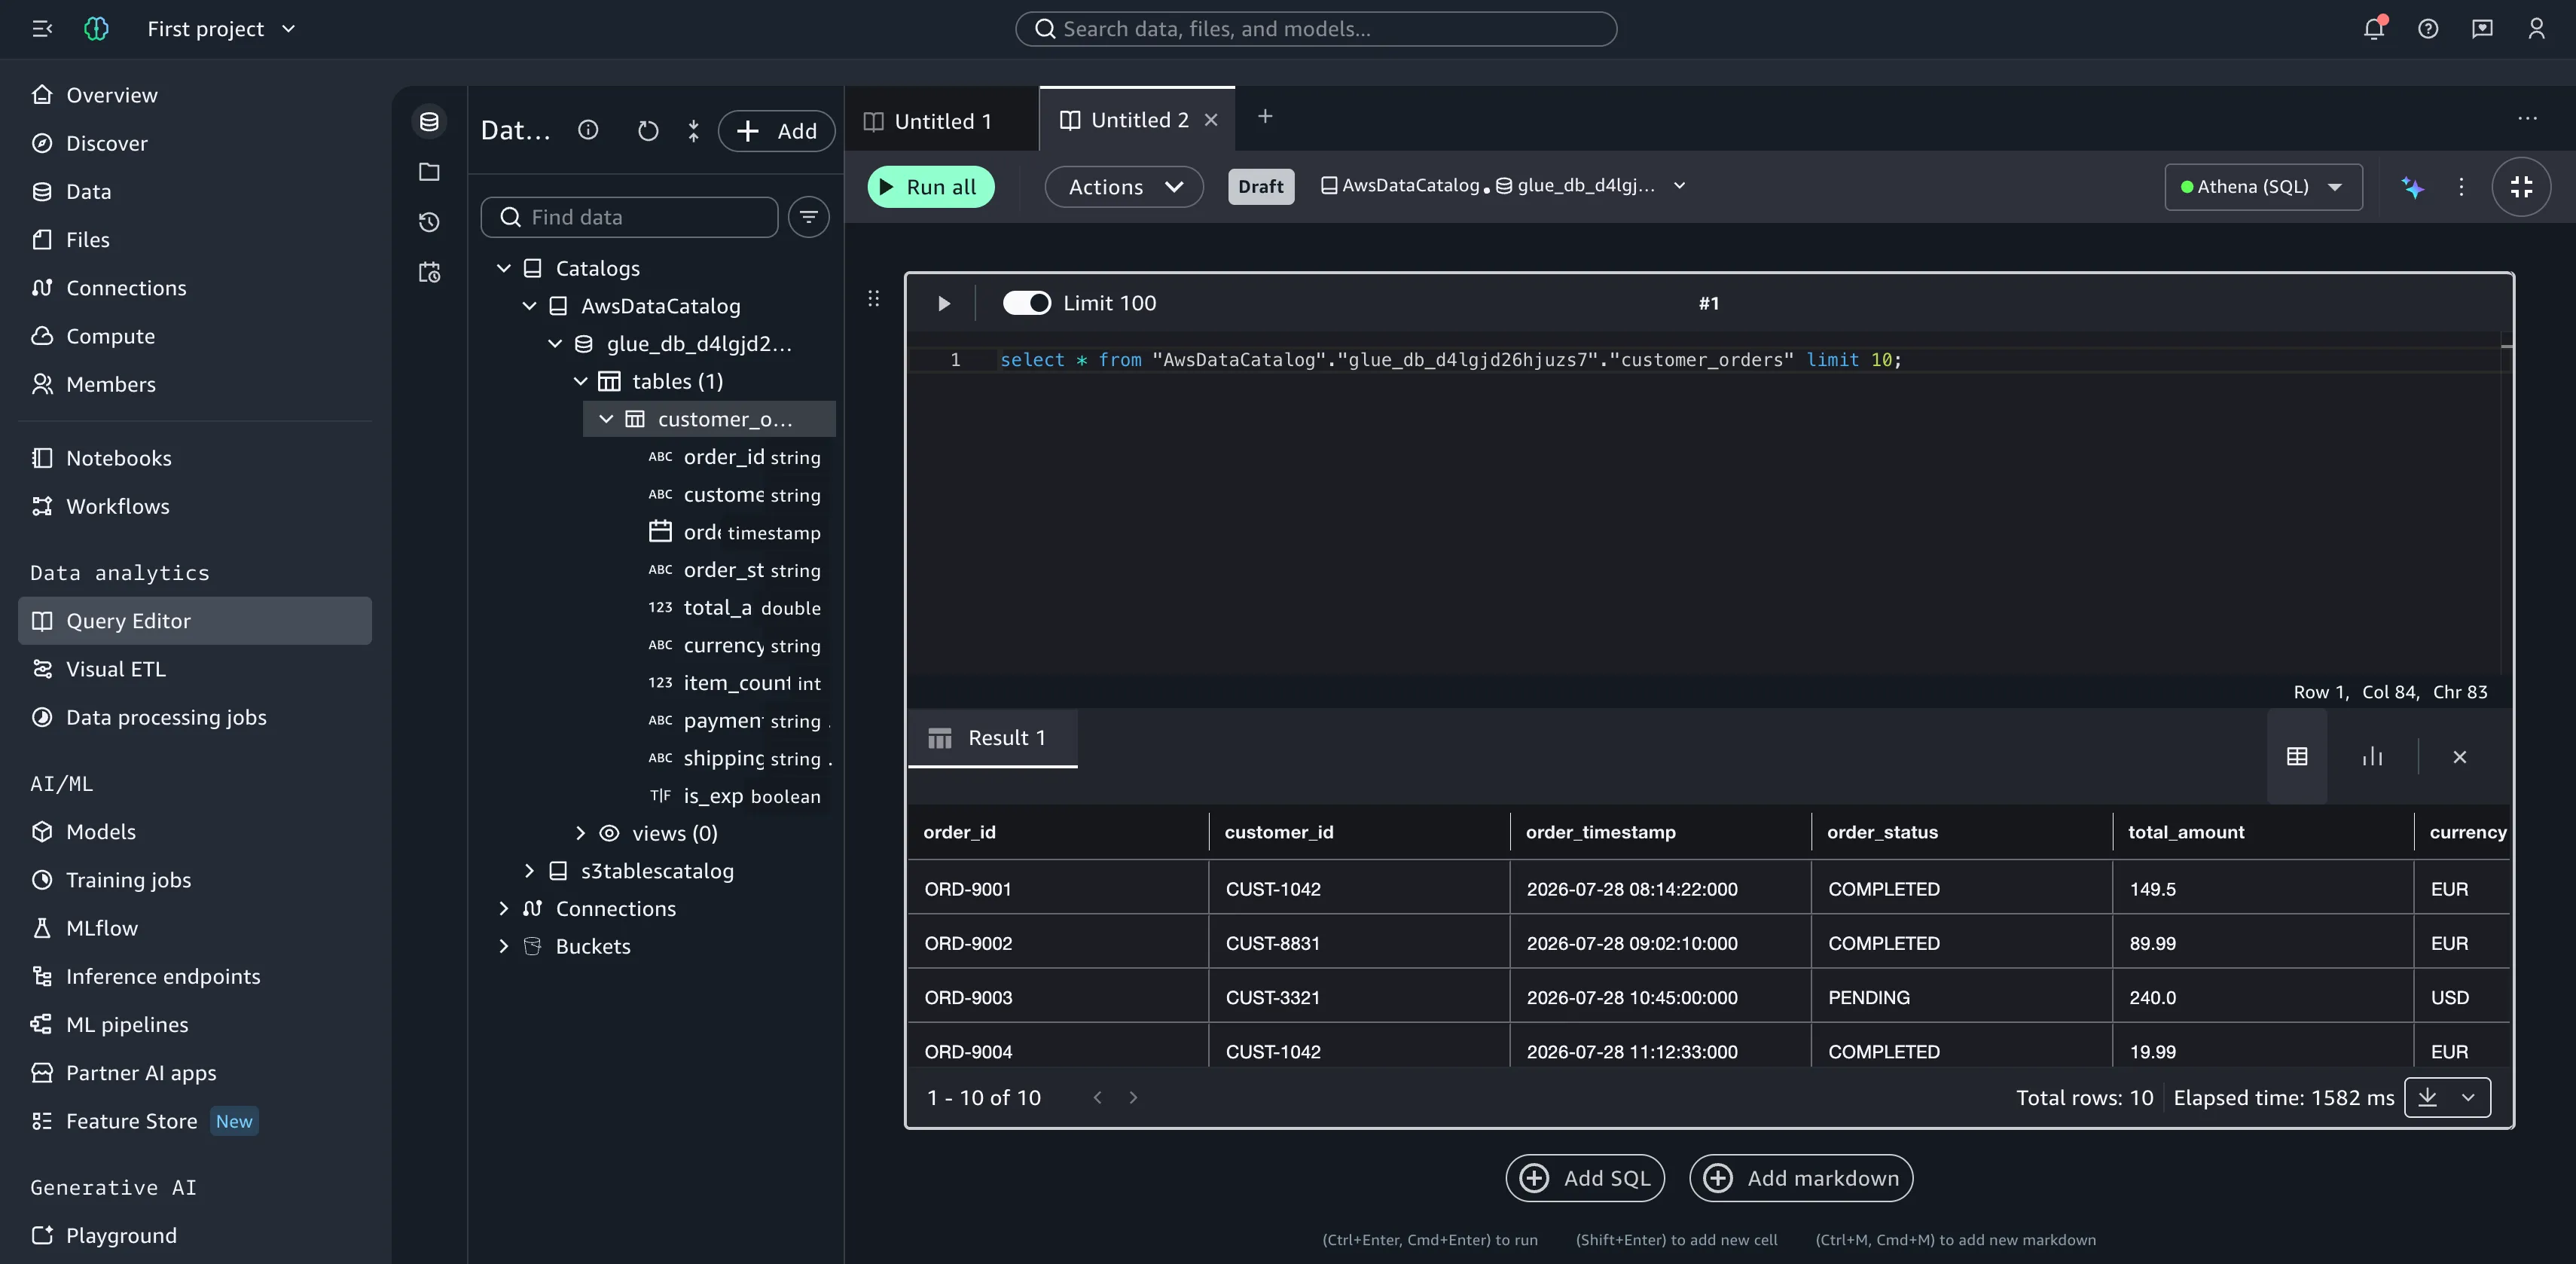The width and height of the screenshot is (2576, 1264).
Task: Switch result to chart view
Action: click(x=2372, y=757)
